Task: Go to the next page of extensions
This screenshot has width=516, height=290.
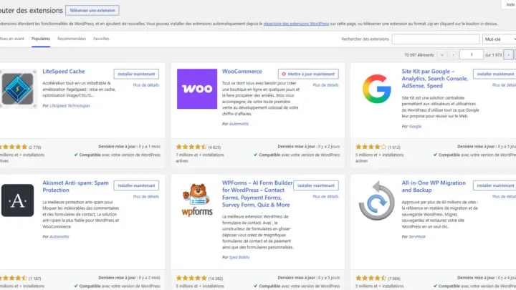Action: (508, 55)
